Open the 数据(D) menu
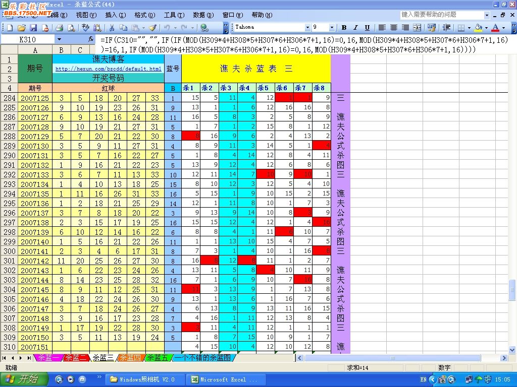This screenshot has width=517, height=387. pos(203,15)
